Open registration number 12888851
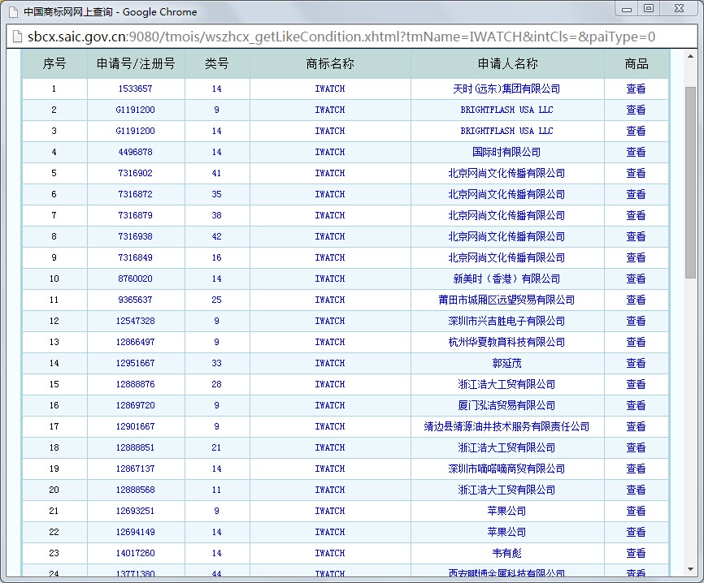The image size is (704, 583). [135, 447]
